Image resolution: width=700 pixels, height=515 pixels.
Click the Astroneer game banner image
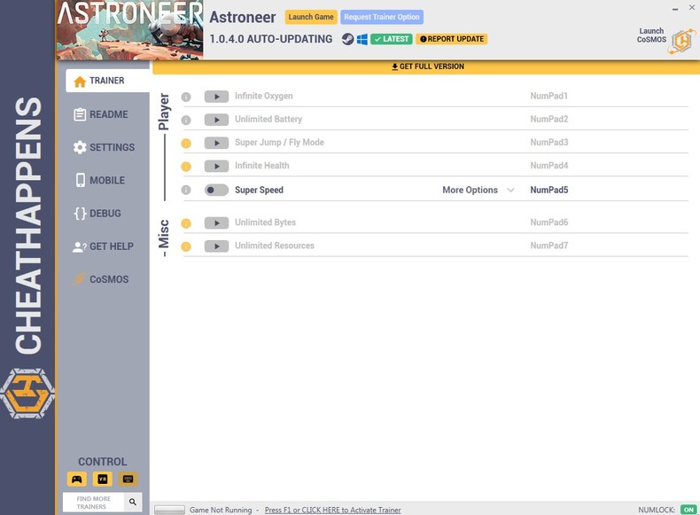click(x=130, y=30)
